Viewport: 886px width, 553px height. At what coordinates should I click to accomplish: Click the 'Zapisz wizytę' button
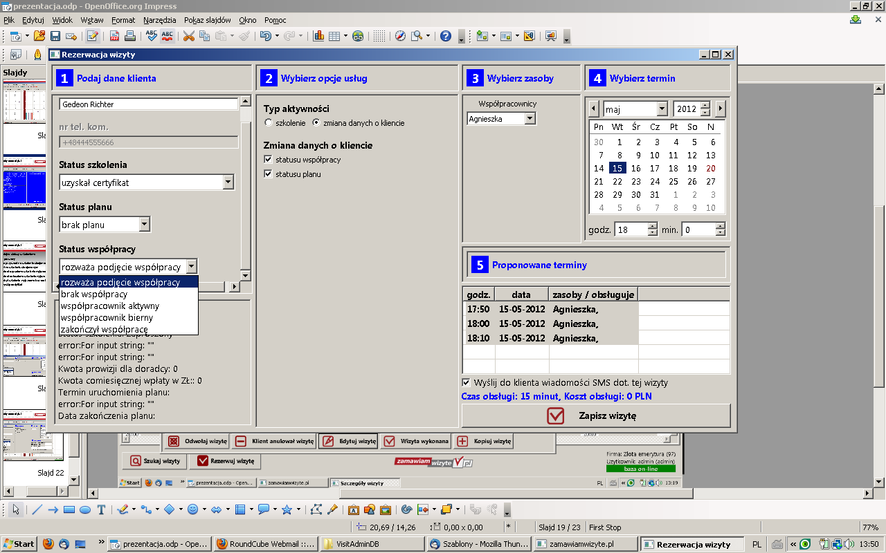click(x=596, y=415)
